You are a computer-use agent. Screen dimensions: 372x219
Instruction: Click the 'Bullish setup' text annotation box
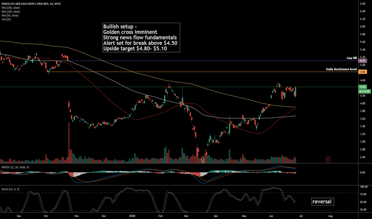click(141, 37)
